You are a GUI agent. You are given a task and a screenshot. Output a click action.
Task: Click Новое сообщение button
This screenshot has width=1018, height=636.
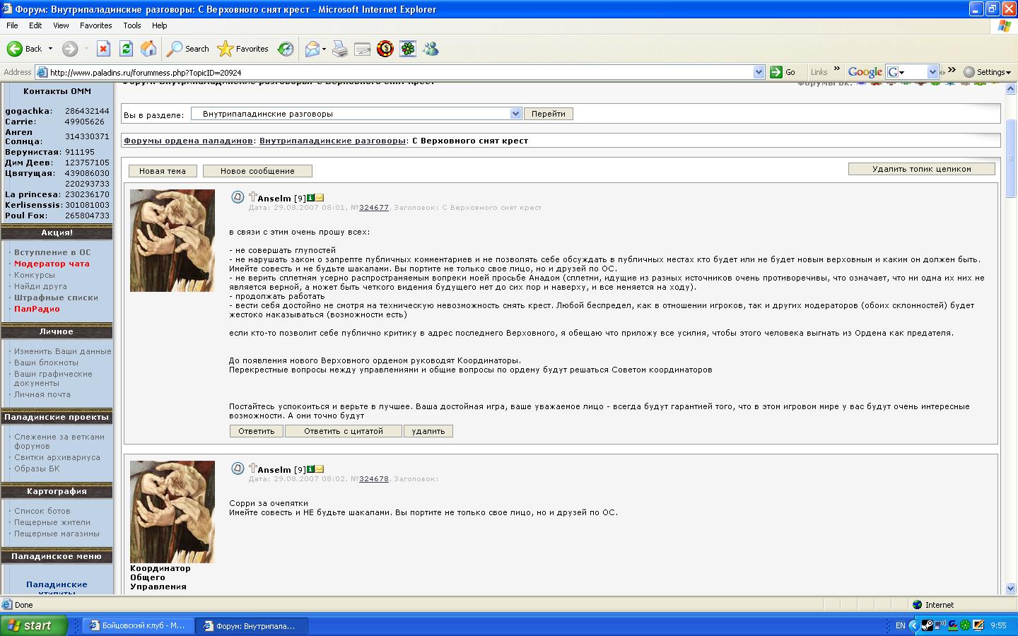pyautogui.click(x=257, y=171)
